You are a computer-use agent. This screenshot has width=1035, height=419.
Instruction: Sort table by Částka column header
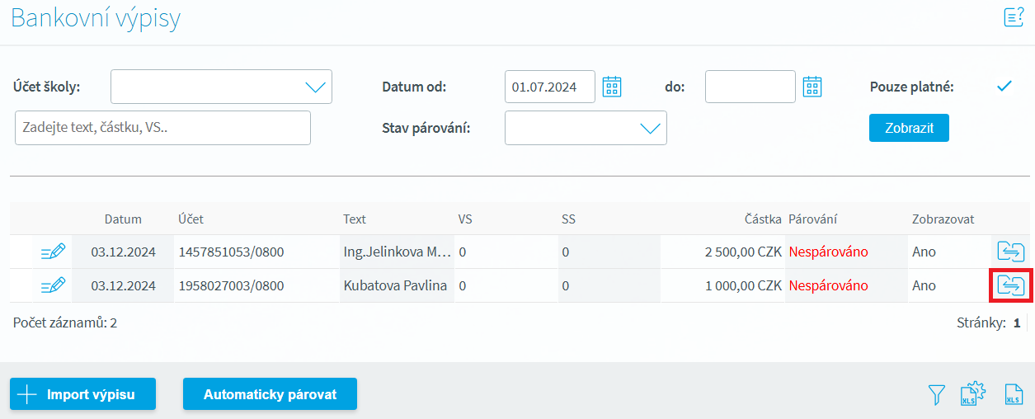pyautogui.click(x=762, y=219)
